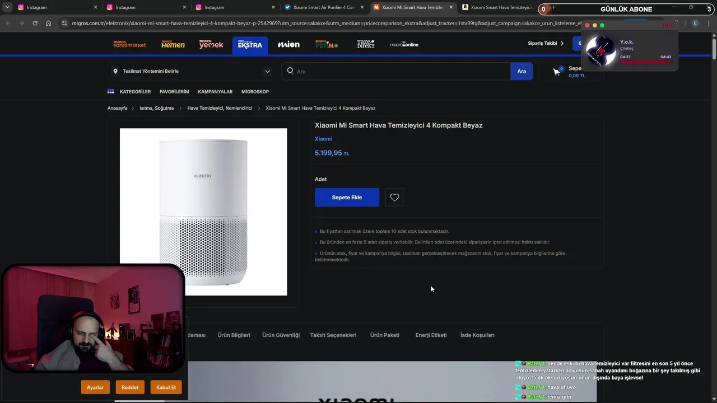Open the browser tab search dropdown
This screenshot has height=403, width=717.
click(7, 7)
